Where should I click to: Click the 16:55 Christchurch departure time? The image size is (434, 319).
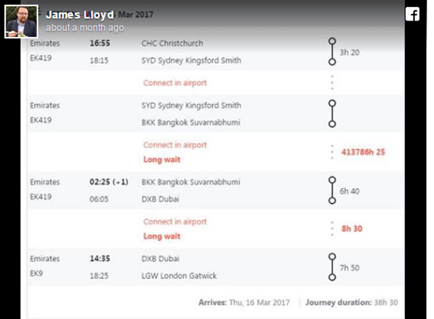coord(99,43)
